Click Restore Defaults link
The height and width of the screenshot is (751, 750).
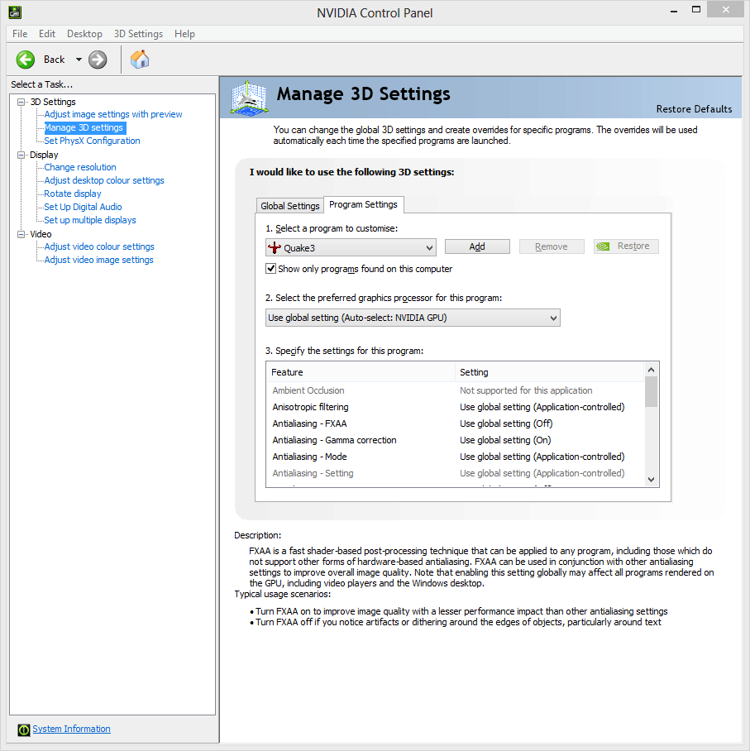pyautogui.click(x=694, y=109)
